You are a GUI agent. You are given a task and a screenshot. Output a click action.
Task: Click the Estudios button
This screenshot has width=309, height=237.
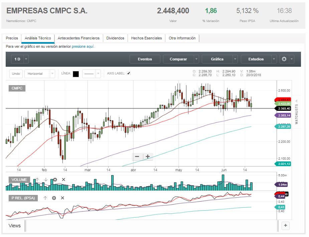[x=256, y=59]
